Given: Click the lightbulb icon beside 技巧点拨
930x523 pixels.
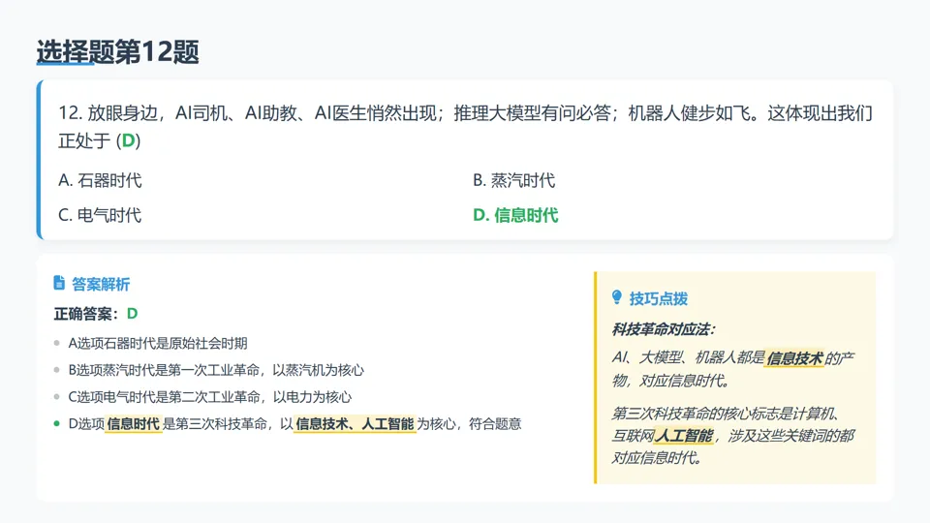Looking at the screenshot, I should (x=617, y=297).
